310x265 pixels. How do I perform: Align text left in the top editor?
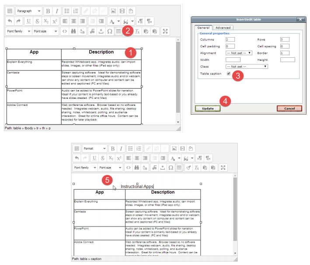tap(65, 21)
